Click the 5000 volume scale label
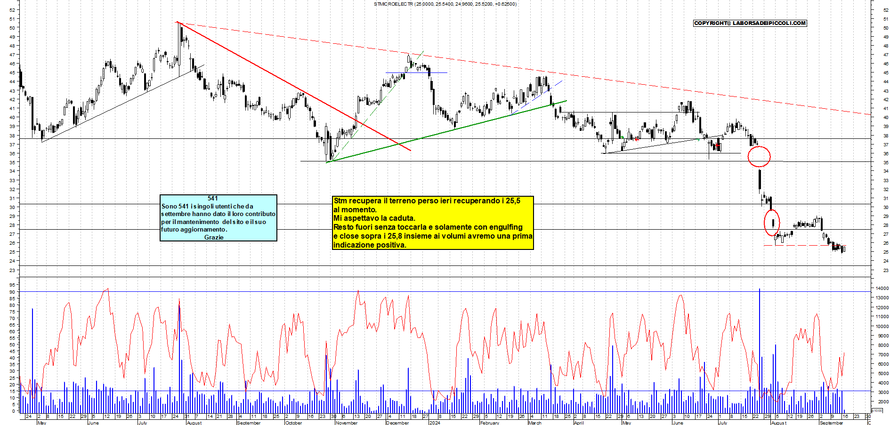 click(883, 373)
